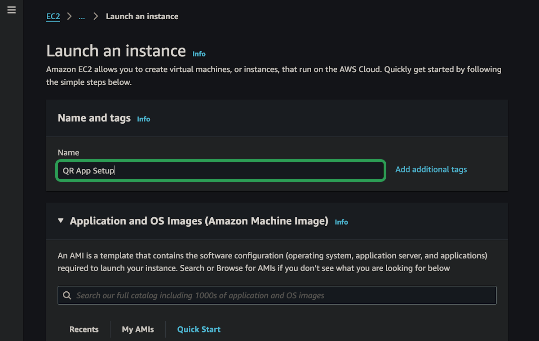Click Add additional tags
Screen dimensions: 539x341
click(431, 169)
